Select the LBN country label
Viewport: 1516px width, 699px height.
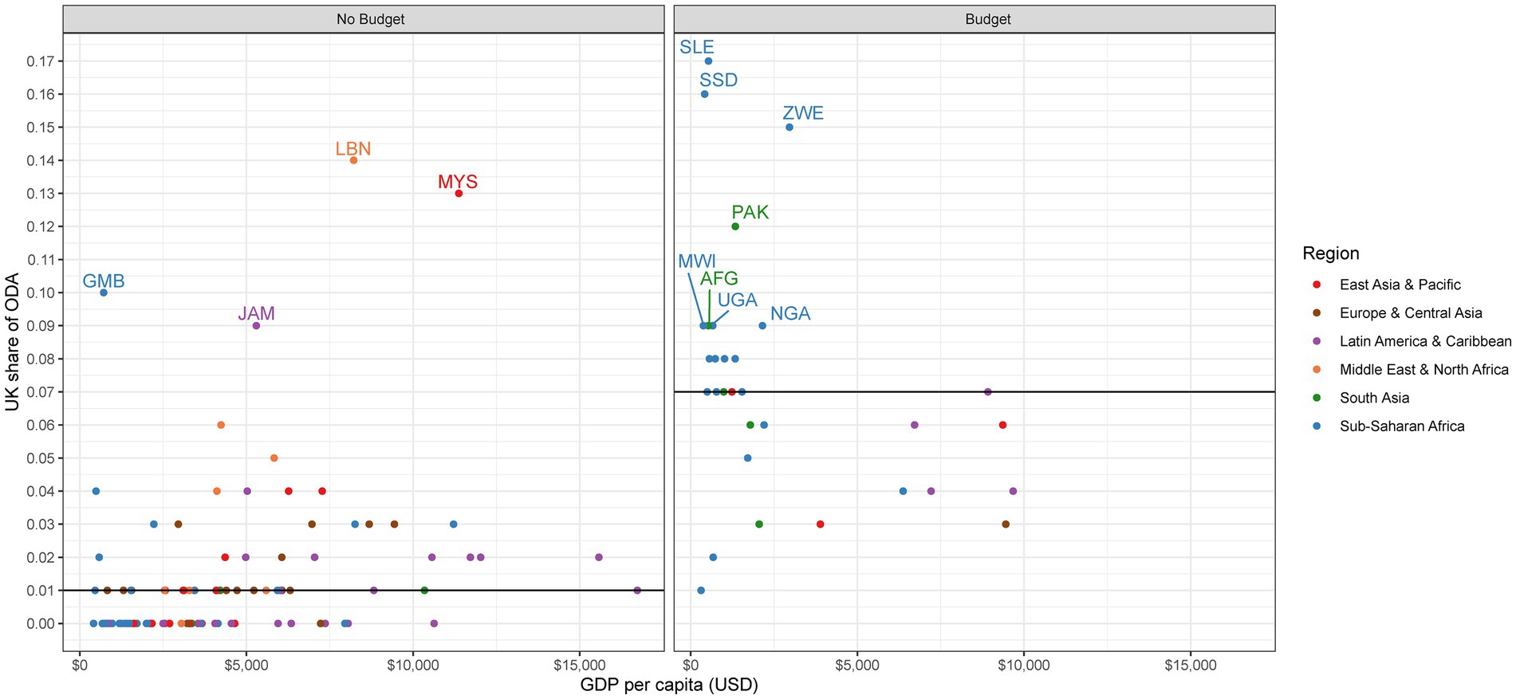[x=353, y=149]
